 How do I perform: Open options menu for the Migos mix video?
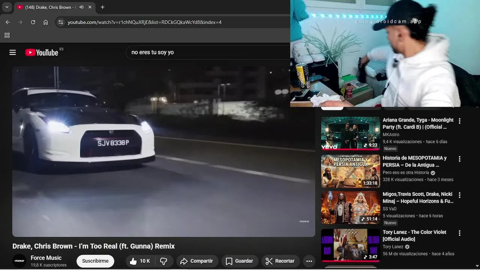coord(459,195)
